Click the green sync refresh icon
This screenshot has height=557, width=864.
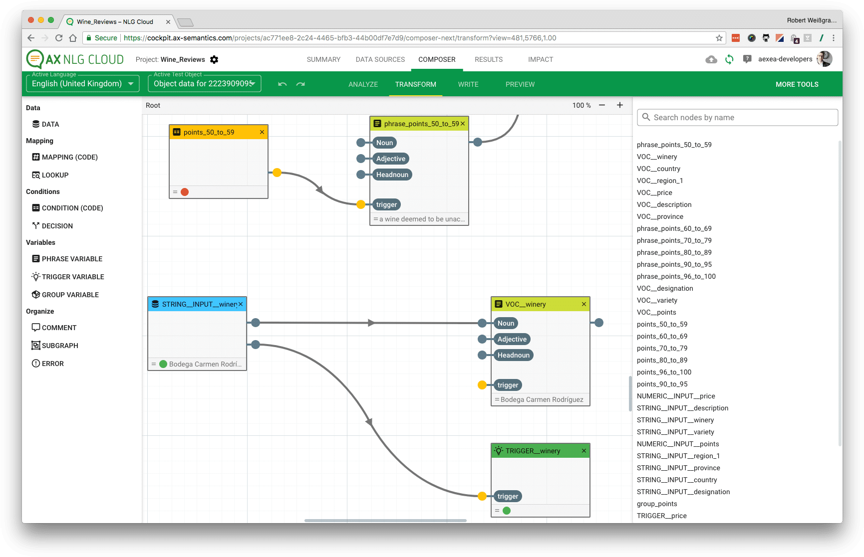[x=729, y=59]
